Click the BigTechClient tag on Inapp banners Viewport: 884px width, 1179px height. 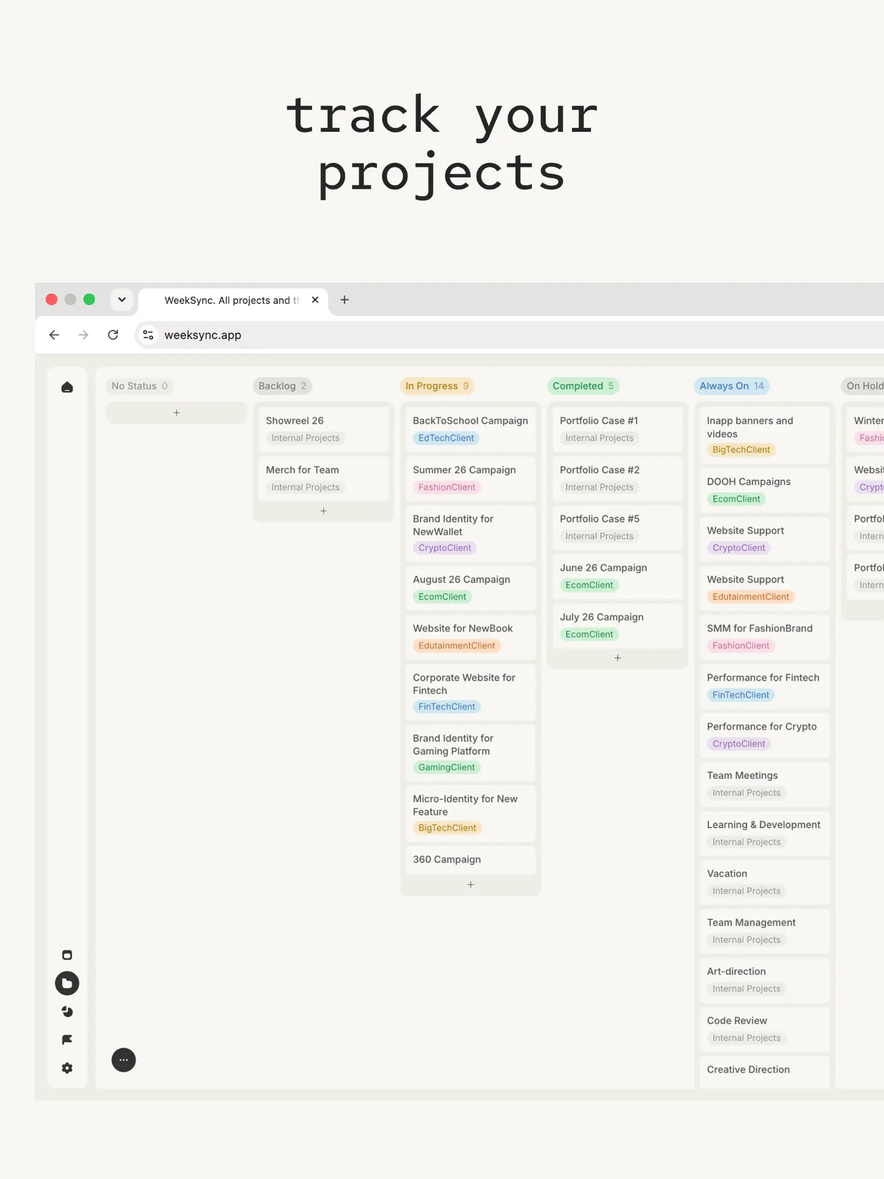click(x=741, y=450)
